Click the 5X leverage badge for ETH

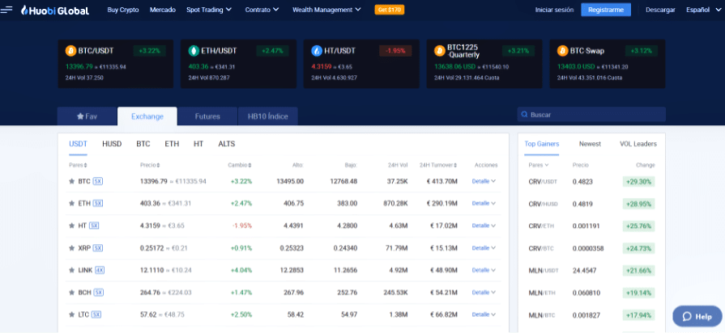tap(97, 204)
